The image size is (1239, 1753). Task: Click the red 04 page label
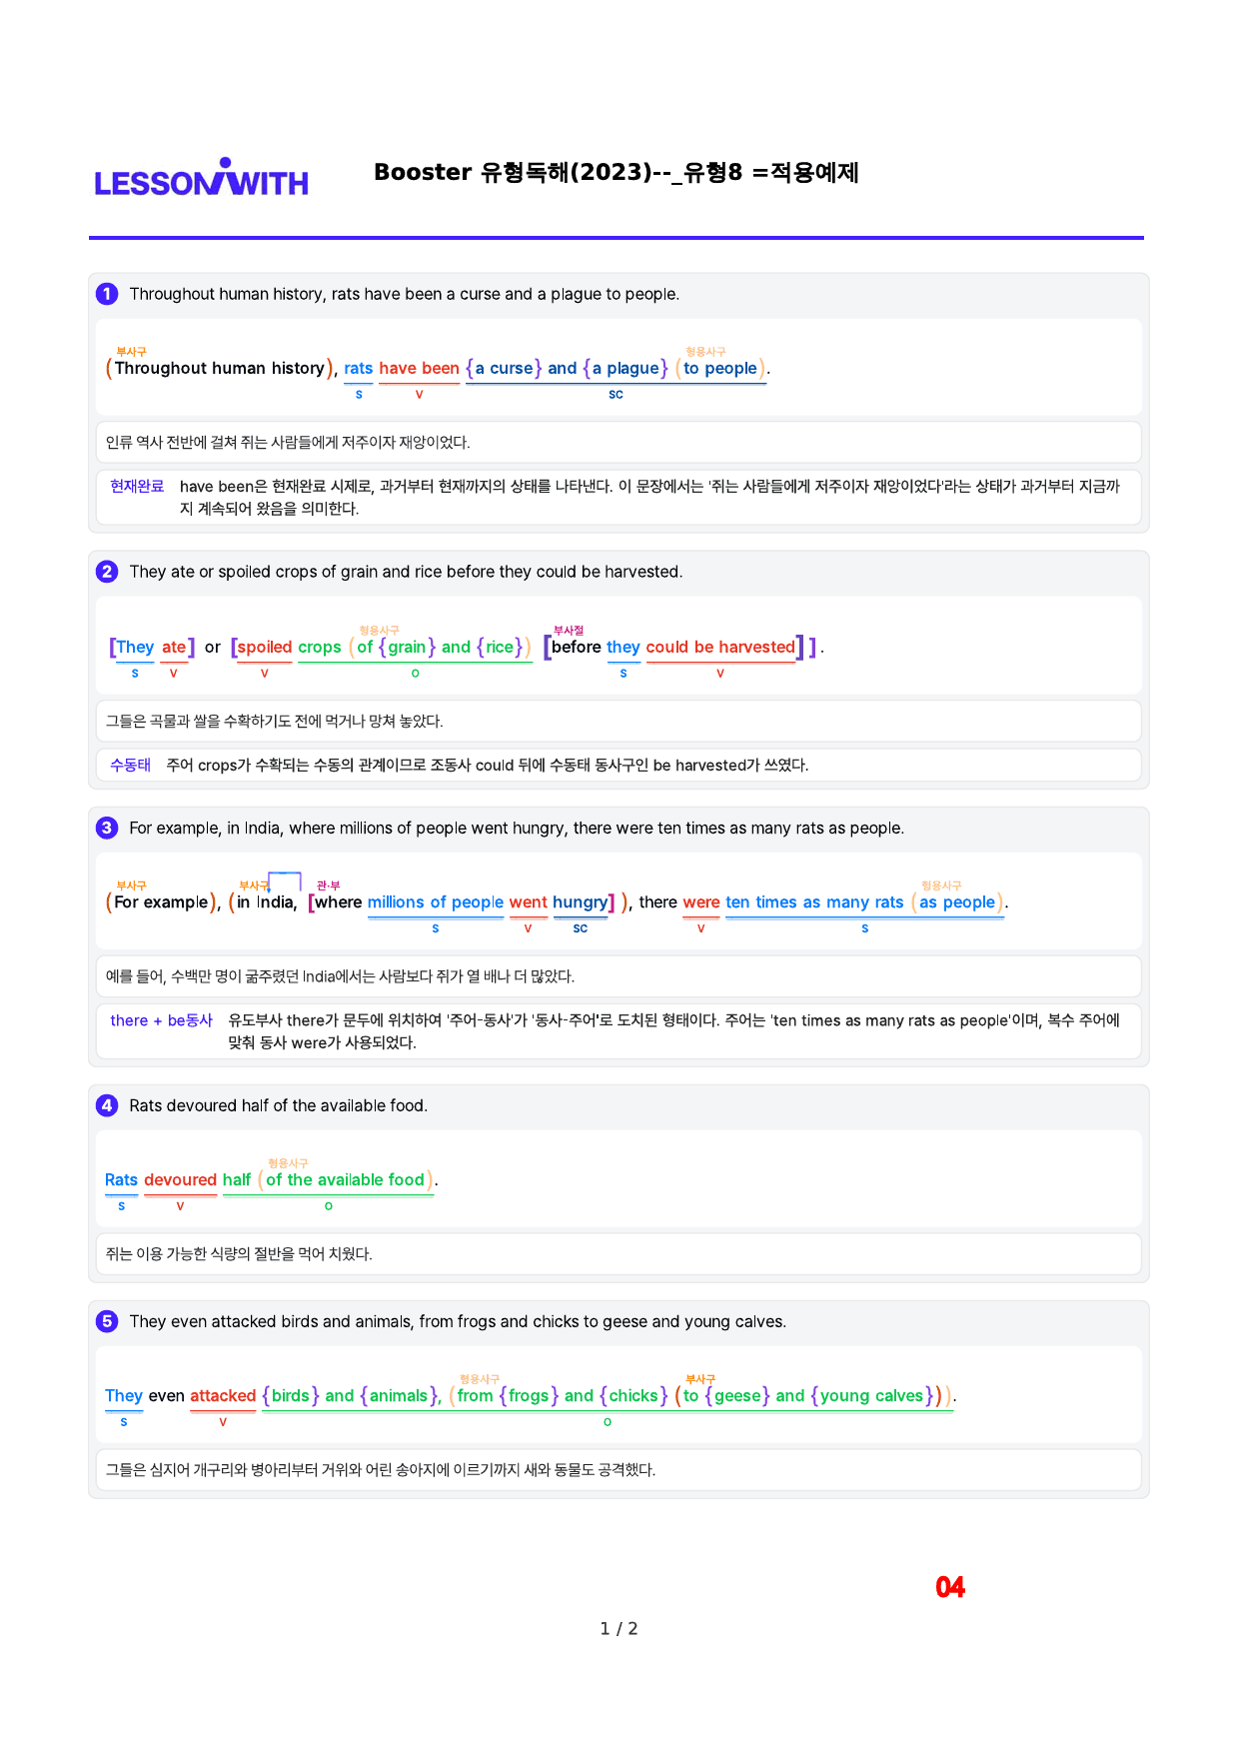coord(950,1587)
